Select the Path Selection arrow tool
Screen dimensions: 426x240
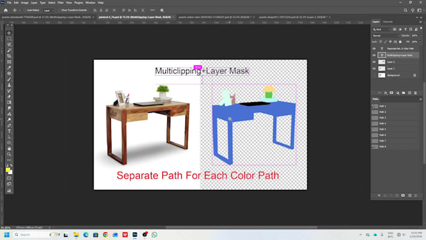point(9,137)
